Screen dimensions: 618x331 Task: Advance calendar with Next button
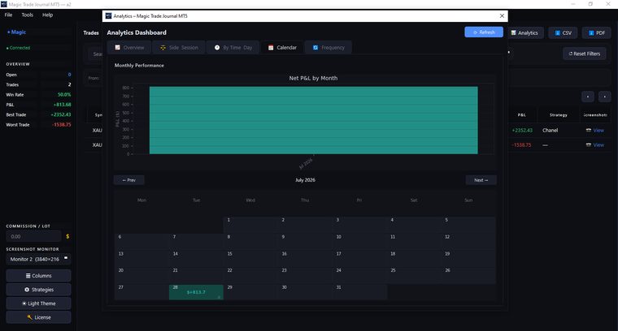coord(481,180)
